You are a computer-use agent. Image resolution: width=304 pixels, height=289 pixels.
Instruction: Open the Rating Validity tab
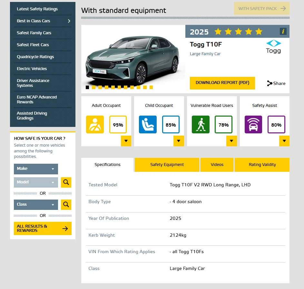coord(262,165)
